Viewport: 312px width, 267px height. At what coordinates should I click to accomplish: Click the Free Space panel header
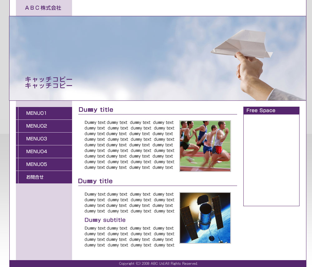point(271,110)
